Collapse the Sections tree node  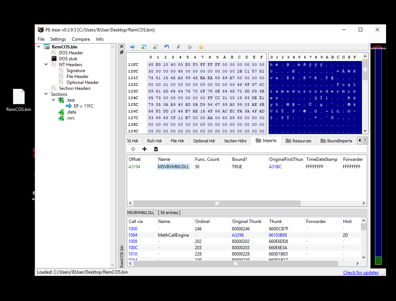pos(46,94)
